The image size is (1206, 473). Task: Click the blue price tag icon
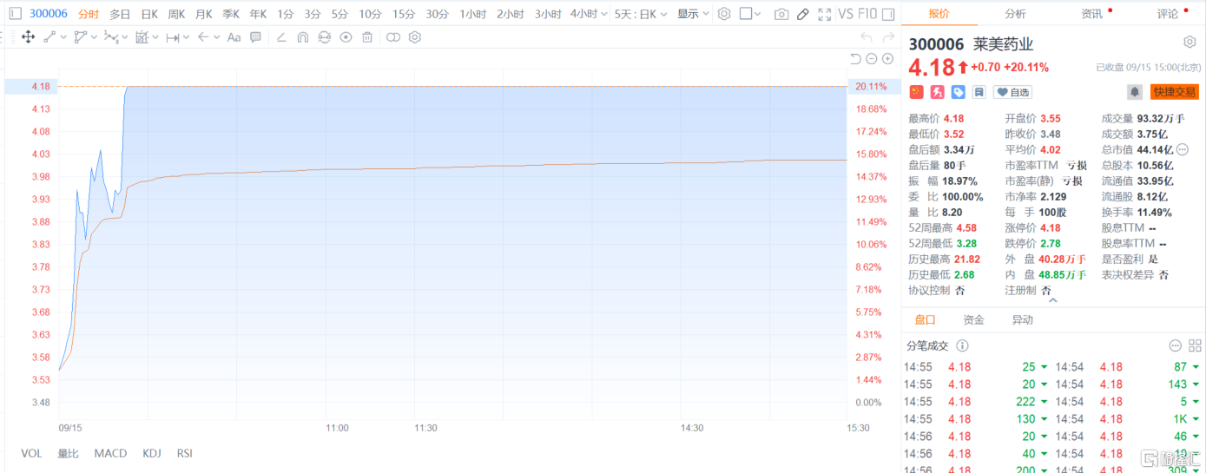959,92
